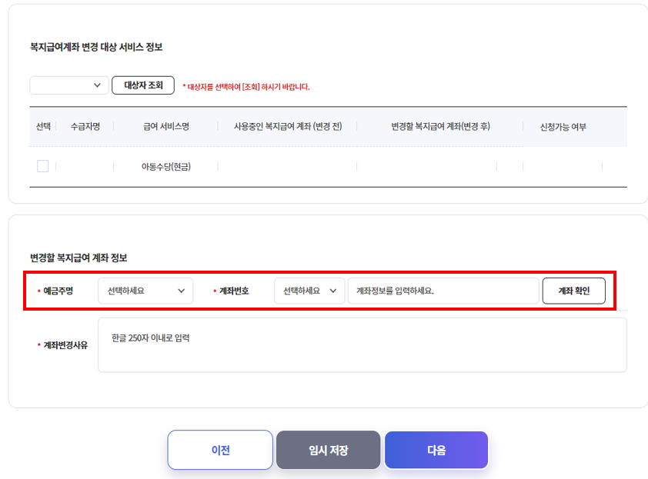Click the 아동수당(현금) service name cell
648x479 pixels.
166,166
